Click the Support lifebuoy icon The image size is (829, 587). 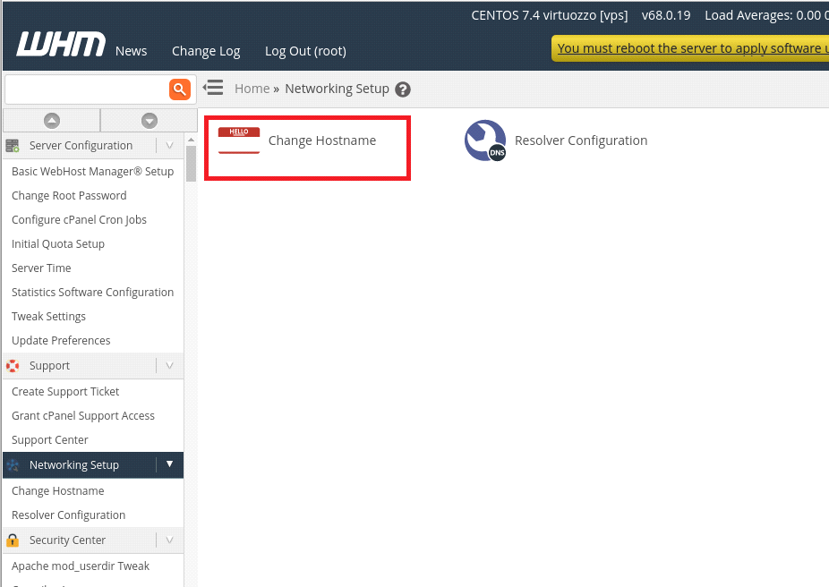pyautogui.click(x=13, y=366)
